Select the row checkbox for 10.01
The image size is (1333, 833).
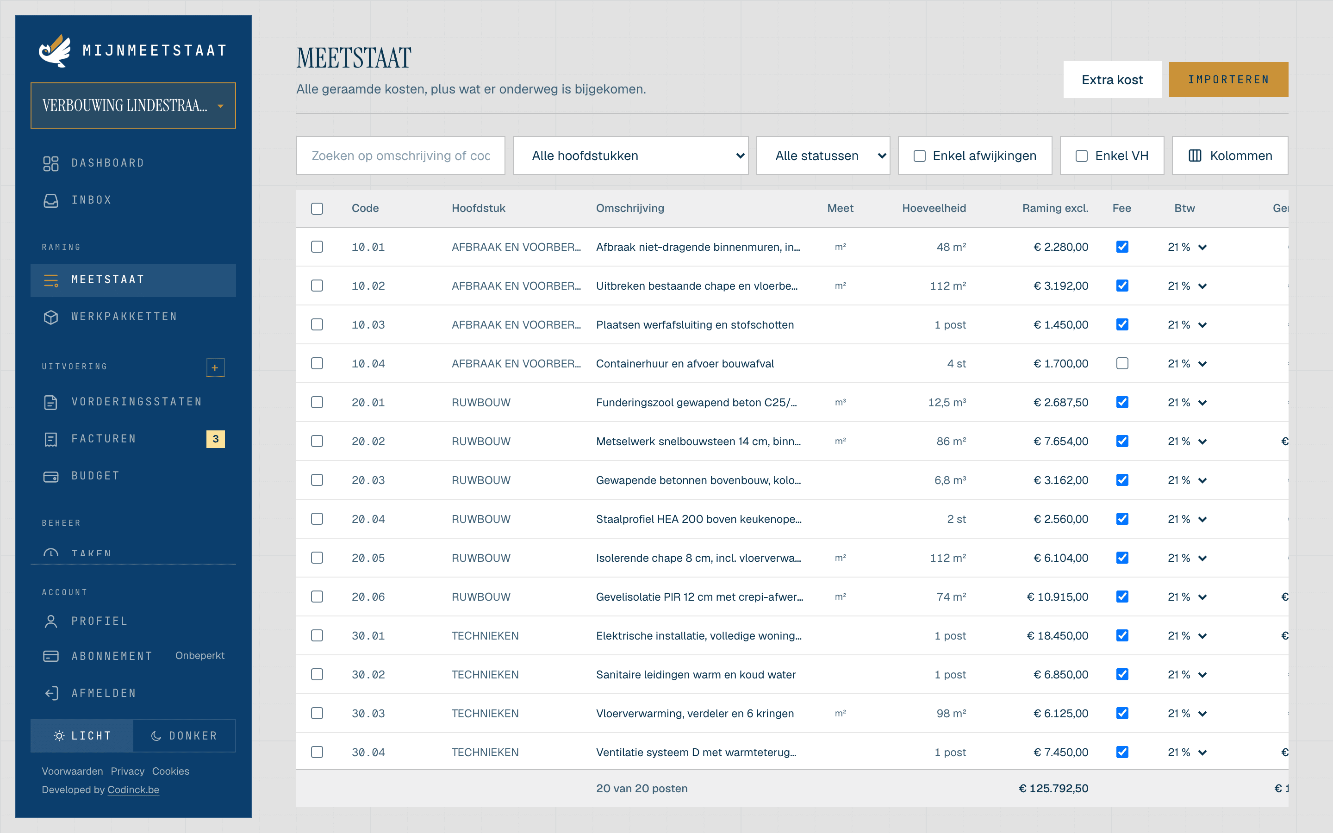(317, 247)
